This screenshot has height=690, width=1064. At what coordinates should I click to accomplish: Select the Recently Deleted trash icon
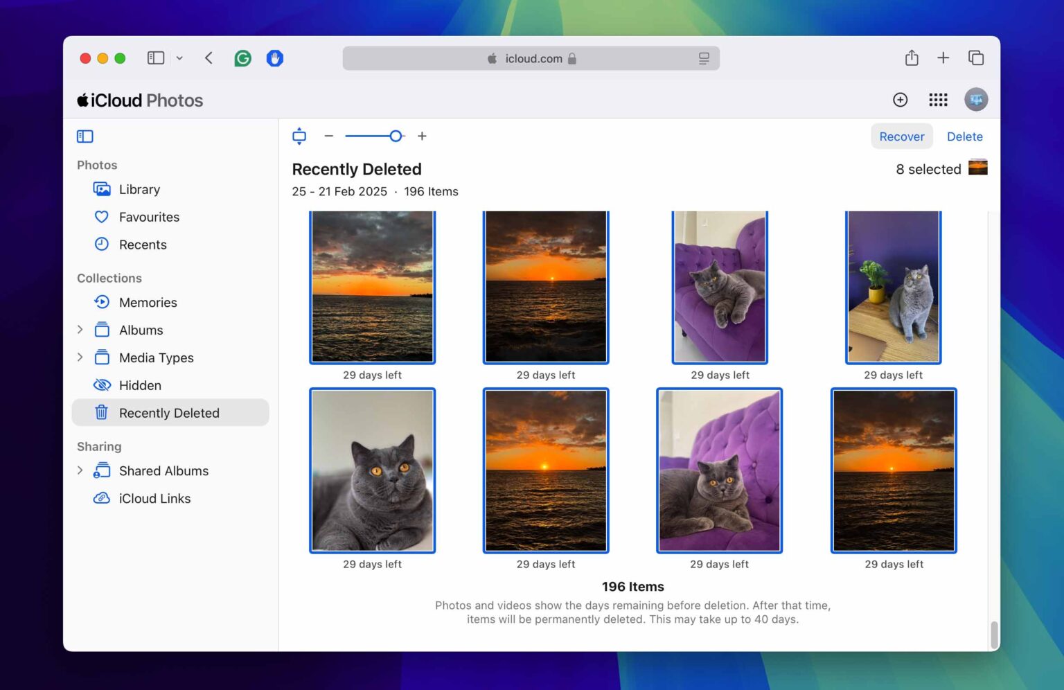coord(101,412)
